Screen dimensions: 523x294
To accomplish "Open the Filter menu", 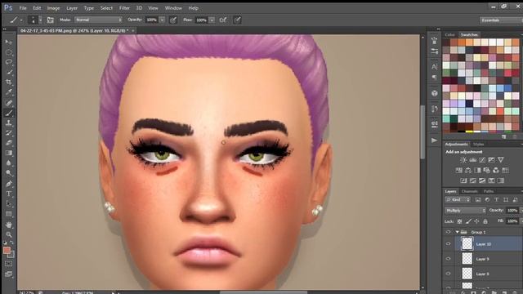I will 124,8.
